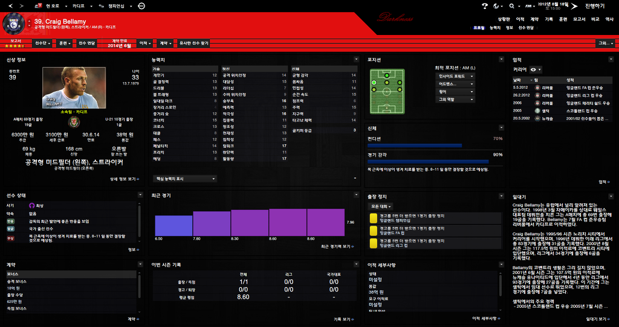
Task: Click the Liverpool badge in 5.5.2012 row
Action: click(x=537, y=87)
